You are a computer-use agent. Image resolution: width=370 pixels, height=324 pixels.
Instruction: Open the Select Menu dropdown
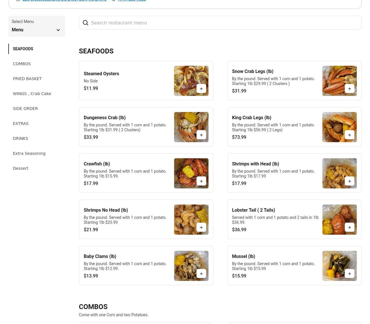point(36,26)
